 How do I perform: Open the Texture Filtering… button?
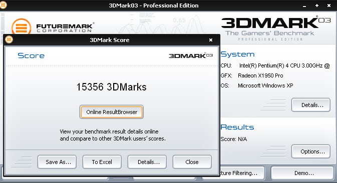pos(242,173)
